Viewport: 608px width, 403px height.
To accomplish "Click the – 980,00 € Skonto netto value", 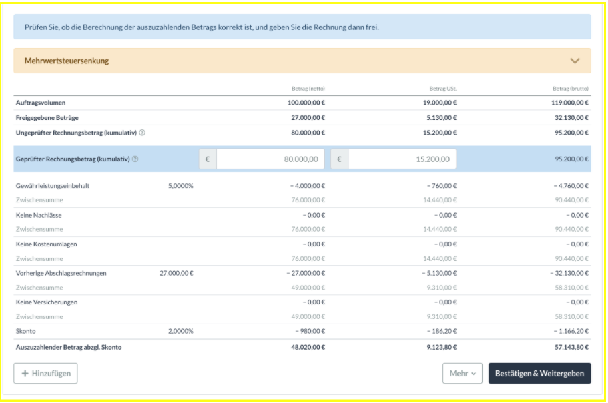I will (310, 332).
